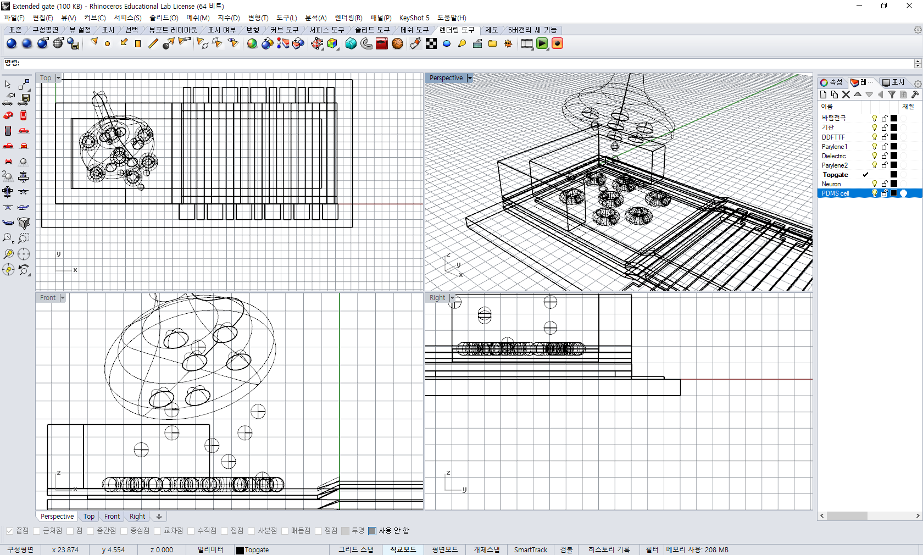Click the move layer up triangle icon
Screen dimensions: 923x555
(x=858, y=95)
